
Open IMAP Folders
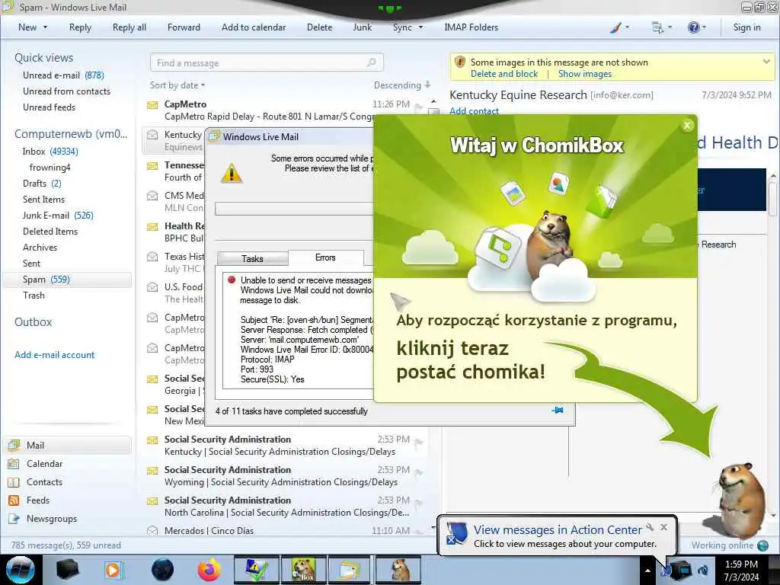click(x=471, y=27)
